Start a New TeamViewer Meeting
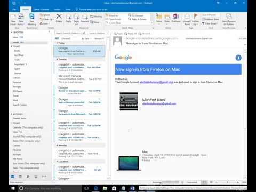 point(32,20)
